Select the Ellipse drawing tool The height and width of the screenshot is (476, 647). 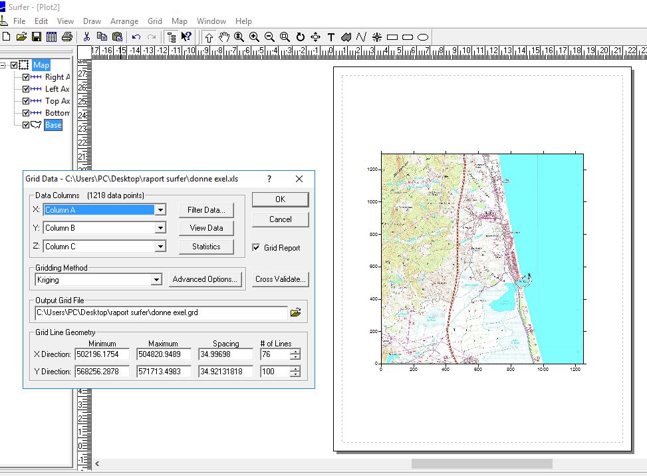[x=422, y=37]
